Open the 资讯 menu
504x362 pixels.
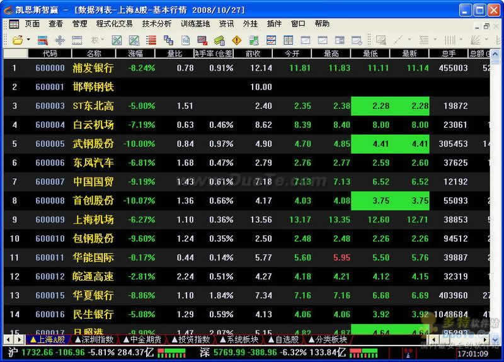226,24
